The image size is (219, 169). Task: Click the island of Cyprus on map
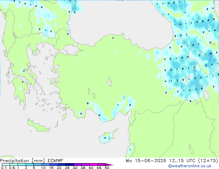point(107,137)
